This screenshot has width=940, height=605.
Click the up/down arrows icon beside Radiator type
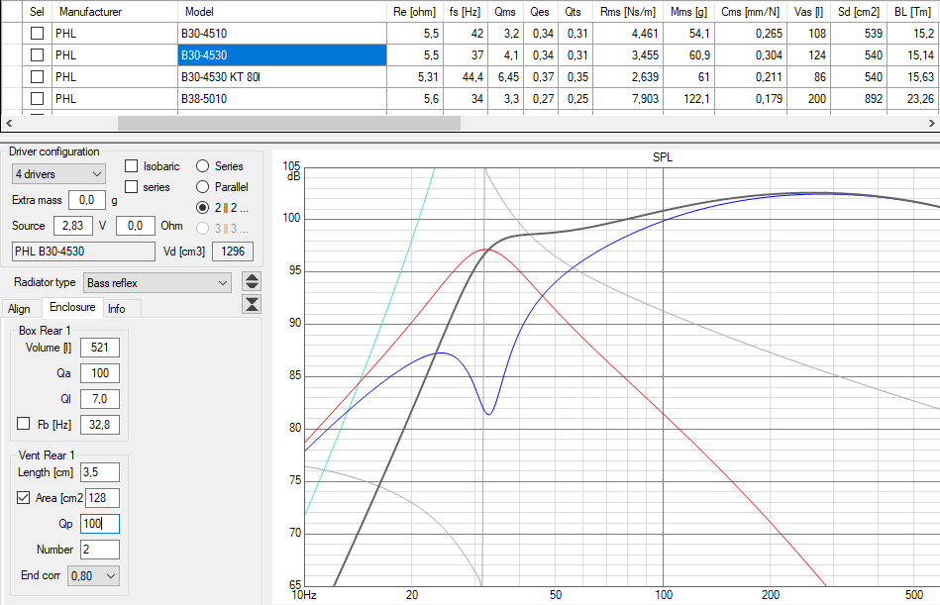(x=252, y=281)
